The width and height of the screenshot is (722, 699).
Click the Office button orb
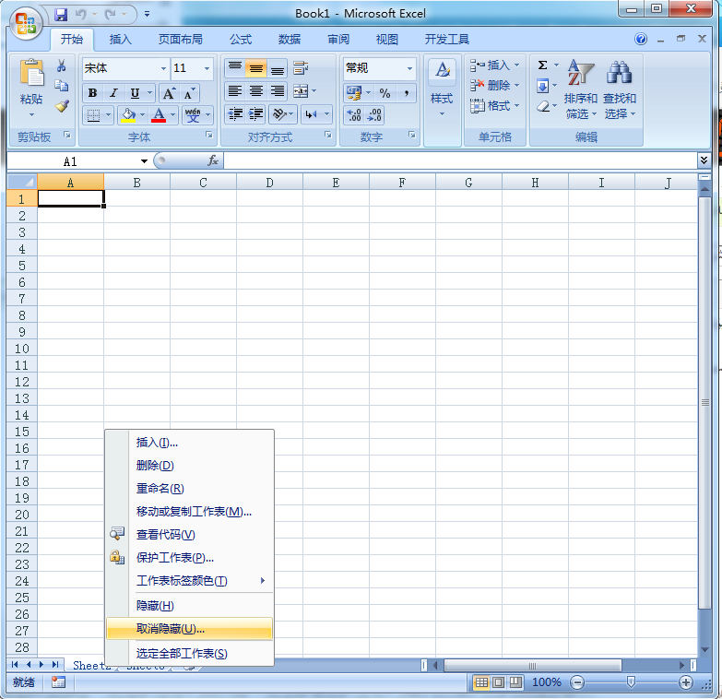(25, 24)
